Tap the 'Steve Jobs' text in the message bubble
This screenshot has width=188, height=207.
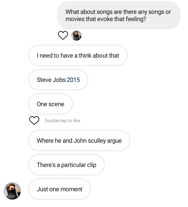pyautogui.click(x=51, y=80)
